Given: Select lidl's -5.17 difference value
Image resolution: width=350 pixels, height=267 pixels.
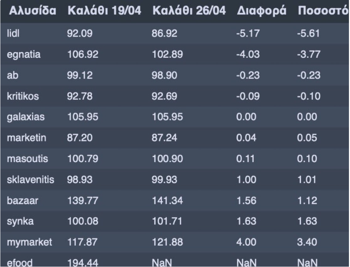Looking at the screenshot, I should coord(248,34).
